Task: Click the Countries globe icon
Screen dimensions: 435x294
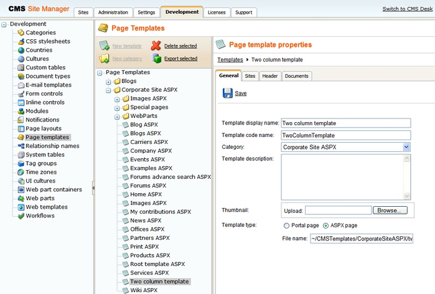Action: click(21, 50)
